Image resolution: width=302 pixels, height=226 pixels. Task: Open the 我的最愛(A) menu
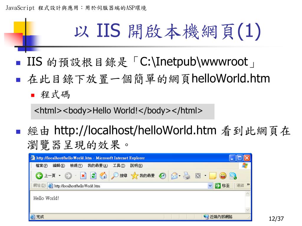[x=98, y=166]
